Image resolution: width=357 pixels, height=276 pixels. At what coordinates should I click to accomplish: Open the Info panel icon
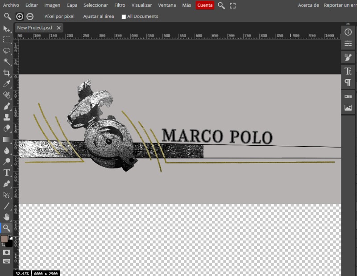(348, 32)
